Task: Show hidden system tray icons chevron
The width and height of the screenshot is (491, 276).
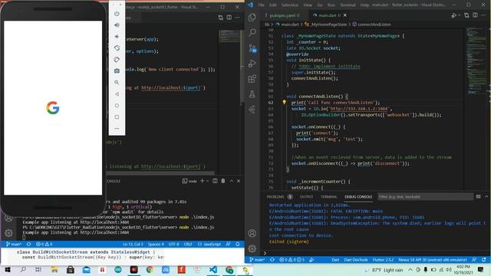Action: [x=410, y=269]
